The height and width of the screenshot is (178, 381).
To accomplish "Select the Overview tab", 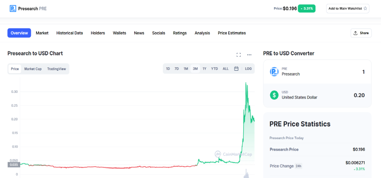I will coord(19,33).
